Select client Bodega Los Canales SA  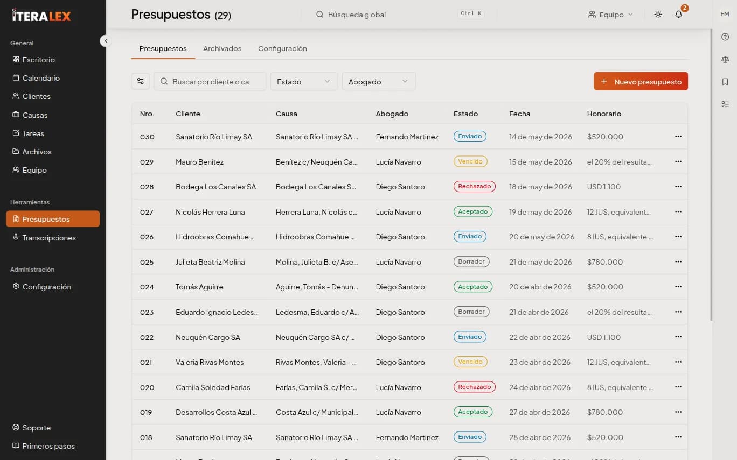point(216,187)
